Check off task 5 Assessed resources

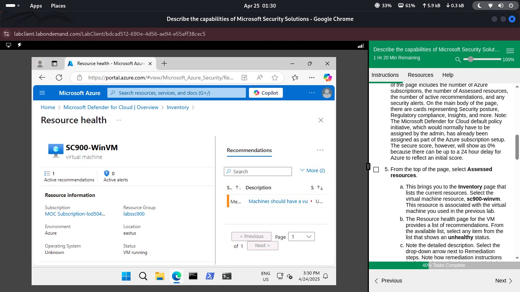376,169
